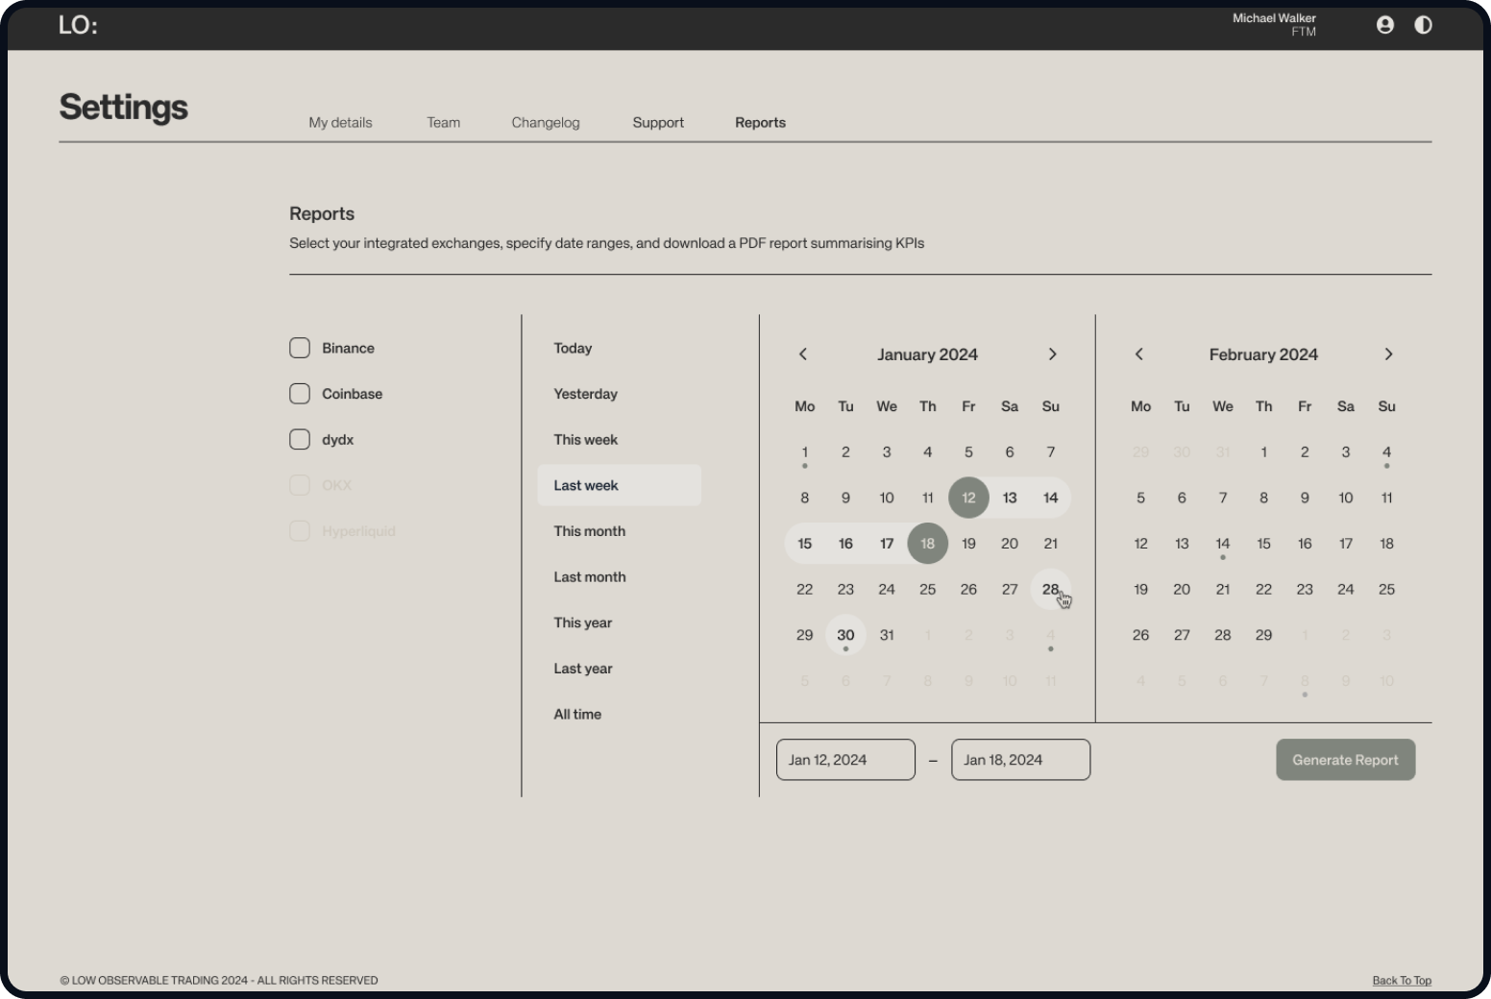
Task: Go to next month from February 2024
Action: 1388,354
